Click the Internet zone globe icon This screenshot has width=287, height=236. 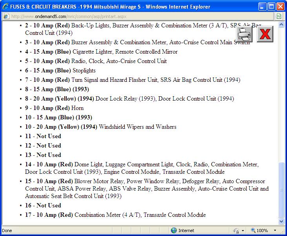[x=174, y=231]
